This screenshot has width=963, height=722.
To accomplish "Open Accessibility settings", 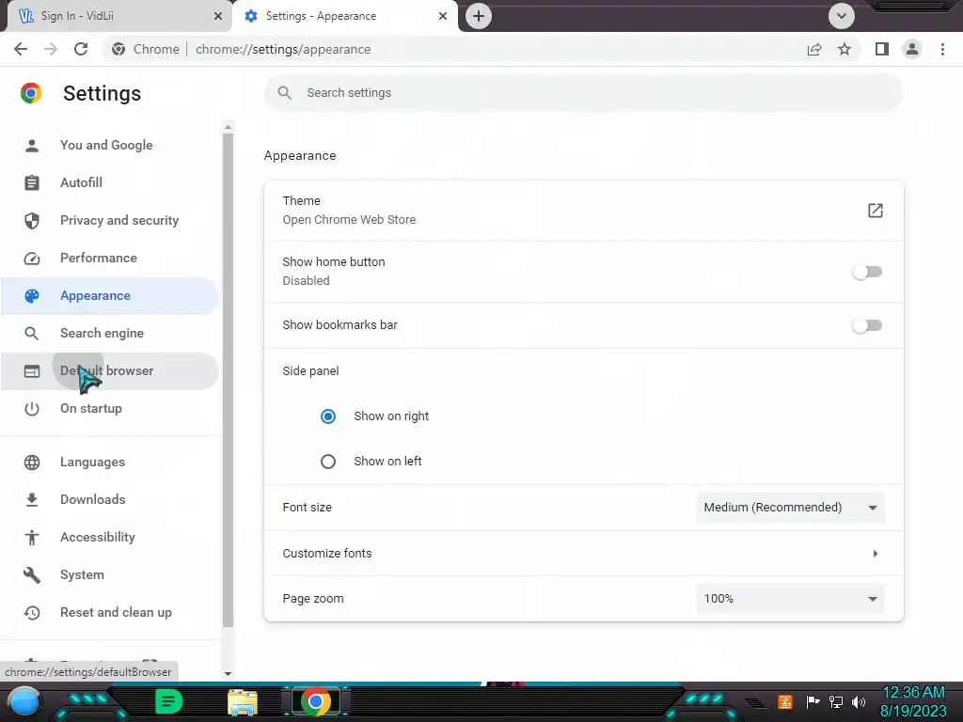I will 110,537.
